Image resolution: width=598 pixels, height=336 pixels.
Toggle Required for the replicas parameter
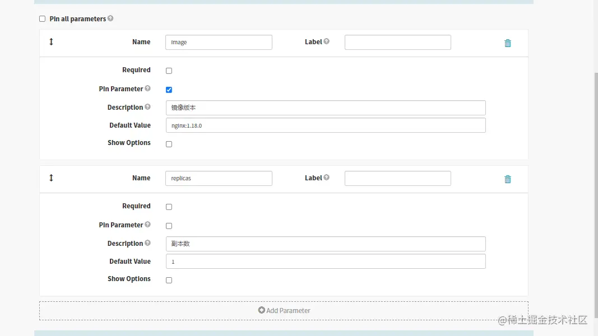[169, 207]
